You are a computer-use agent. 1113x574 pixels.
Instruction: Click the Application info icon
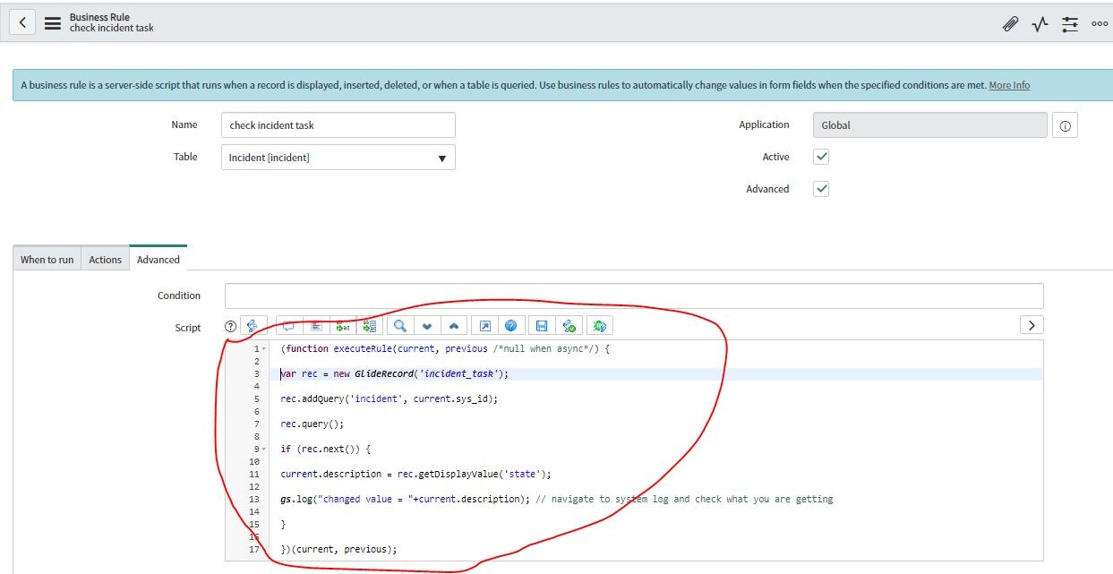(1065, 126)
